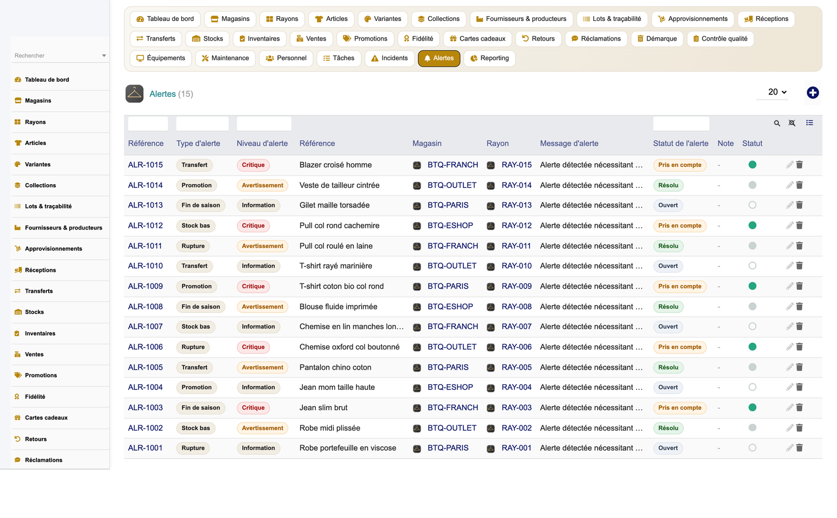Switch to the Reporting tab
837x518 pixels.
coord(489,59)
